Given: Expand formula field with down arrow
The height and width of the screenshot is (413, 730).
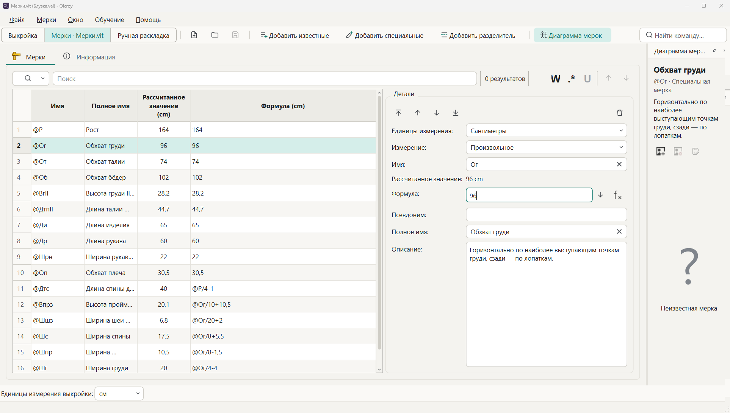Looking at the screenshot, I should (x=600, y=195).
